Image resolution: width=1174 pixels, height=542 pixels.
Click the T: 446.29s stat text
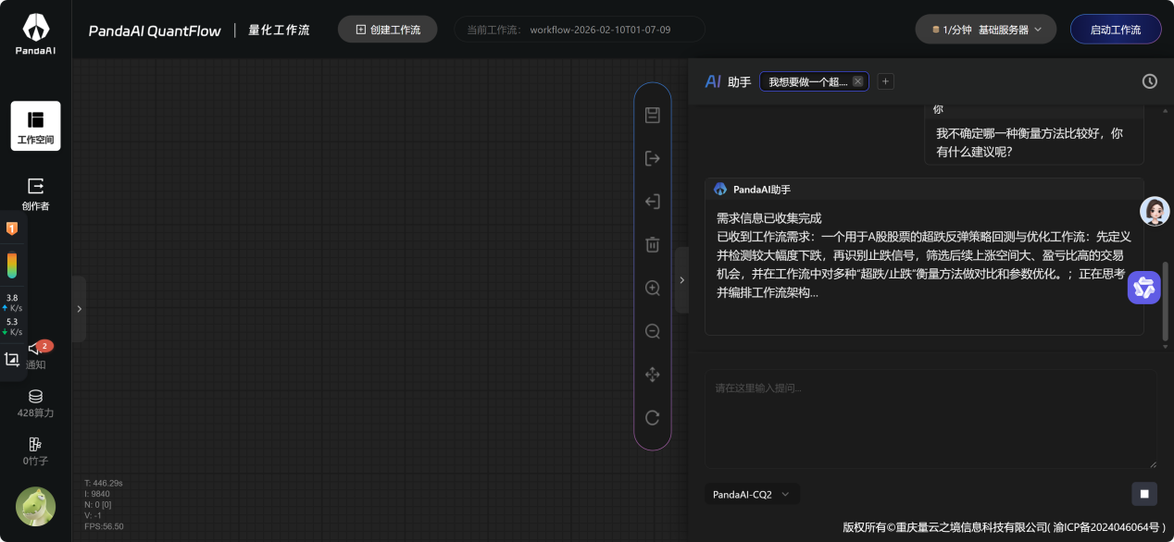coord(104,483)
